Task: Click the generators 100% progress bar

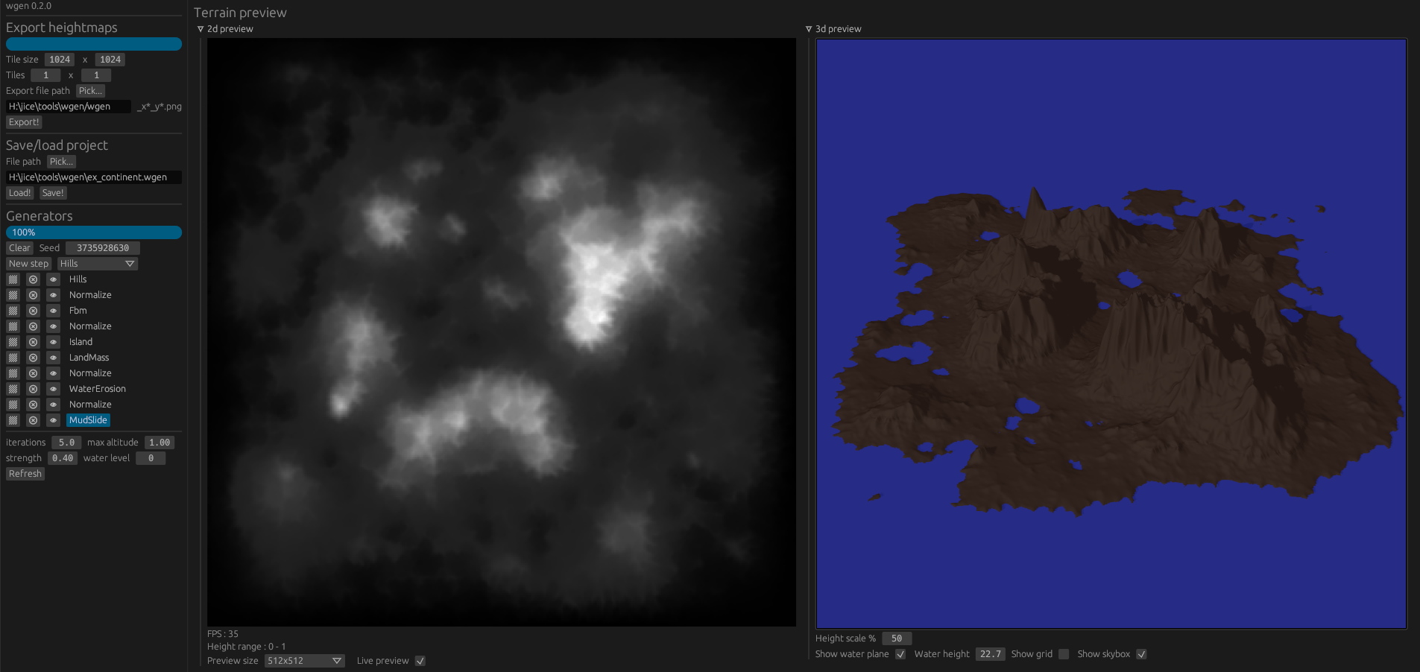Action: (x=94, y=232)
